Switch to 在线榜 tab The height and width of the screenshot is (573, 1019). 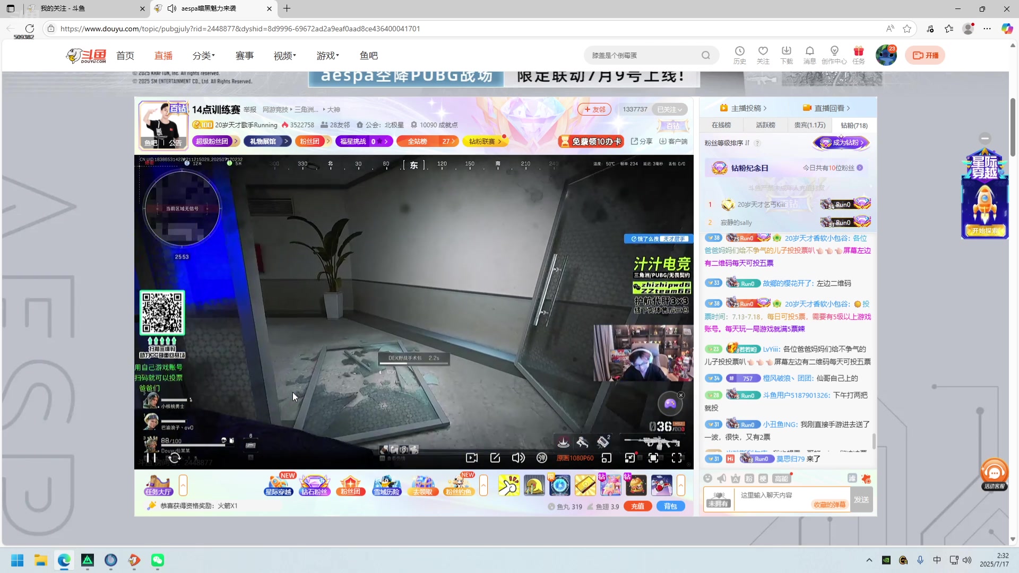(721, 125)
